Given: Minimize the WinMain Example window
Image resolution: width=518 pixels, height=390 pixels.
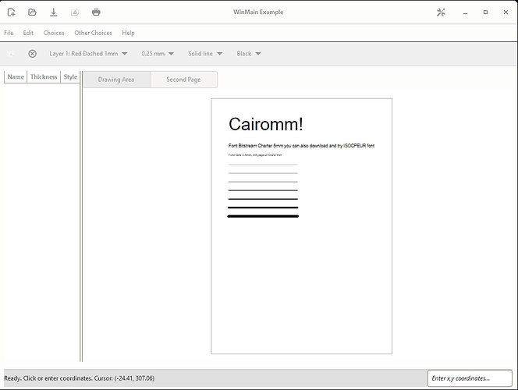Looking at the screenshot, I should [x=465, y=12].
